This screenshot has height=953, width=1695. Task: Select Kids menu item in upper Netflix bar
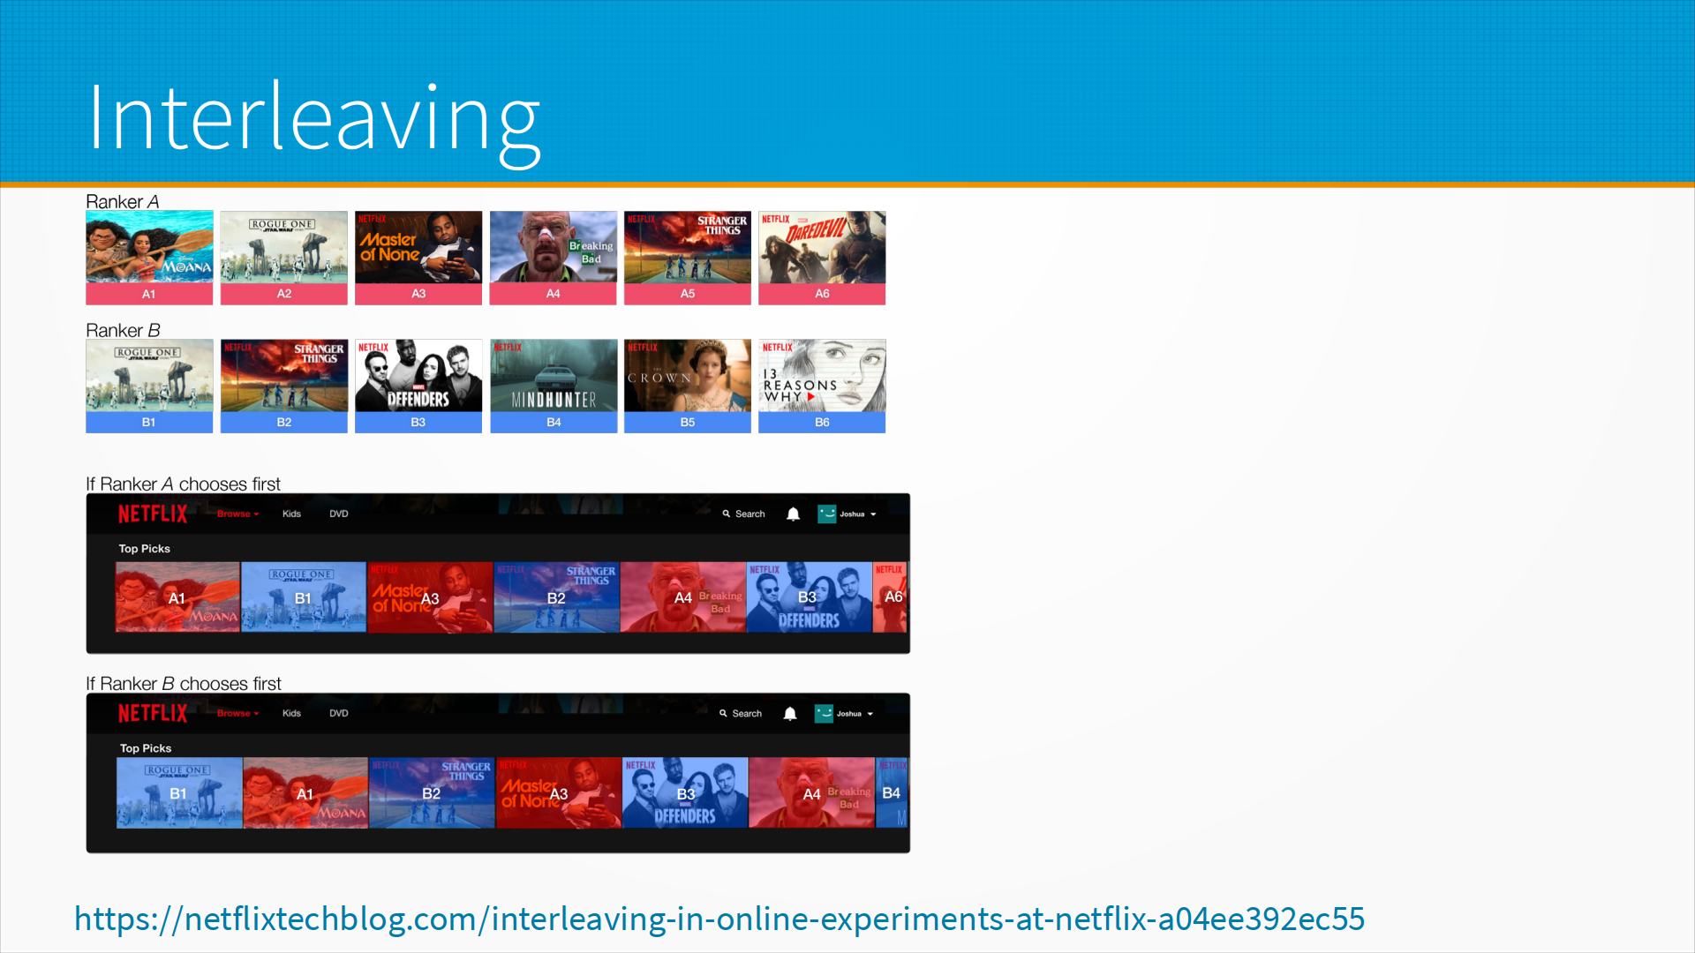[x=291, y=514]
